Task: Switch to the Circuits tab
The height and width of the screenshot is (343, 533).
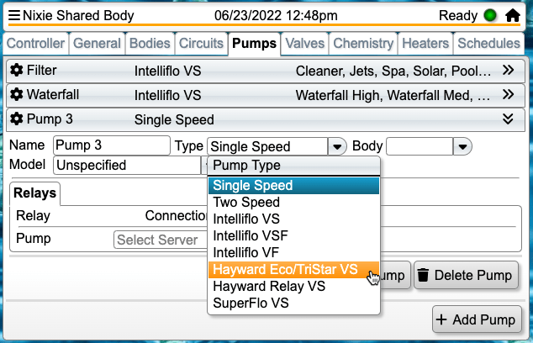Action: click(201, 44)
